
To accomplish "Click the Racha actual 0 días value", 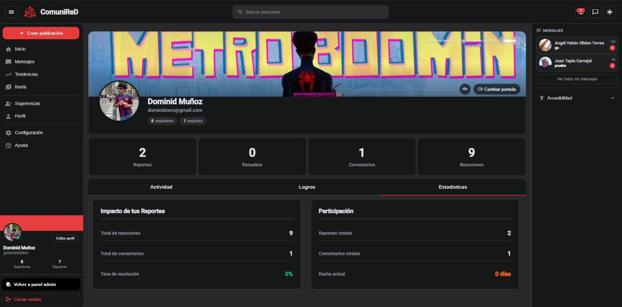I will [x=503, y=274].
